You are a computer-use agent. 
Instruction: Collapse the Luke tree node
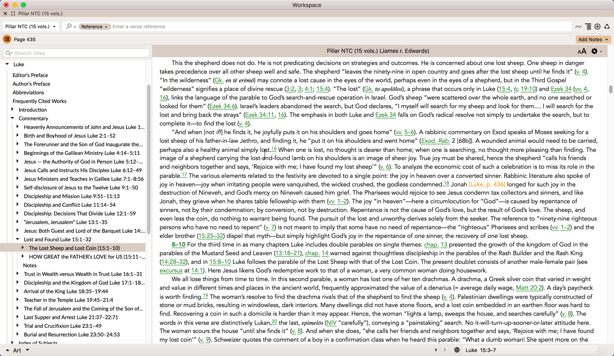click(x=7, y=64)
